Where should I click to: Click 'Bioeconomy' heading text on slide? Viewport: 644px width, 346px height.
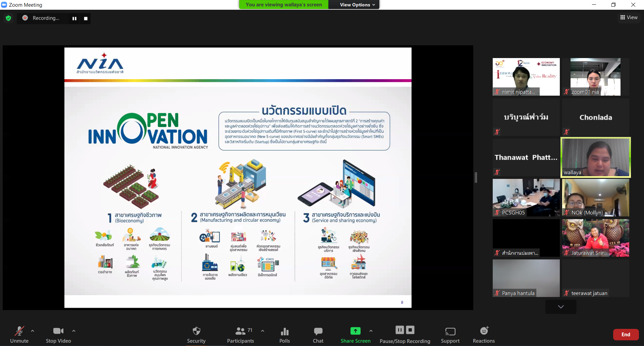point(129,221)
